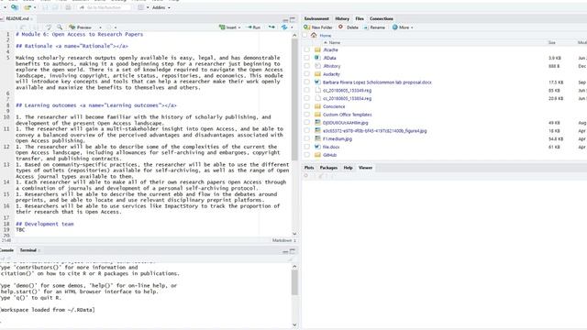Click the New Folder button

[318, 27]
